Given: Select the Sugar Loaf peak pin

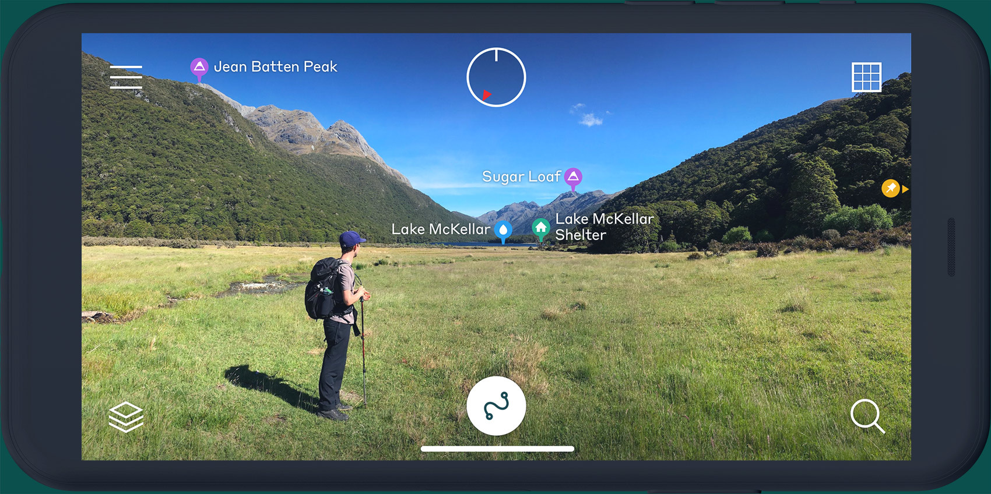Looking at the screenshot, I should click(574, 179).
